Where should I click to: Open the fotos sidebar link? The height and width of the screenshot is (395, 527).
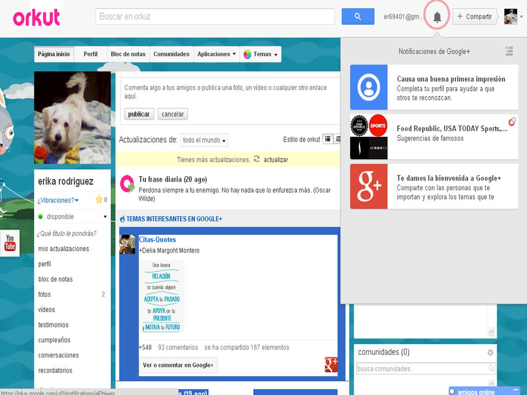tap(44, 294)
